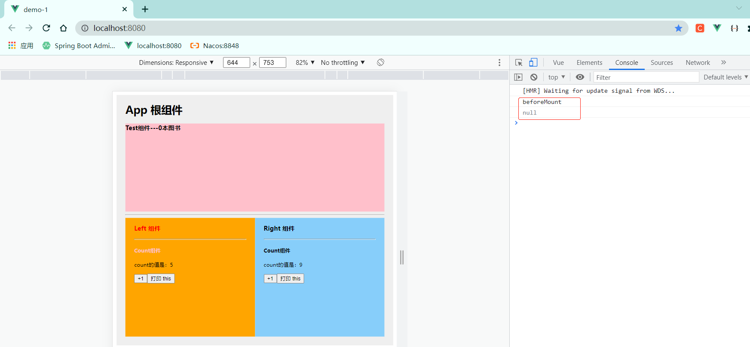
Task: Click count的值是: 9 text in Right
Action: (283, 265)
